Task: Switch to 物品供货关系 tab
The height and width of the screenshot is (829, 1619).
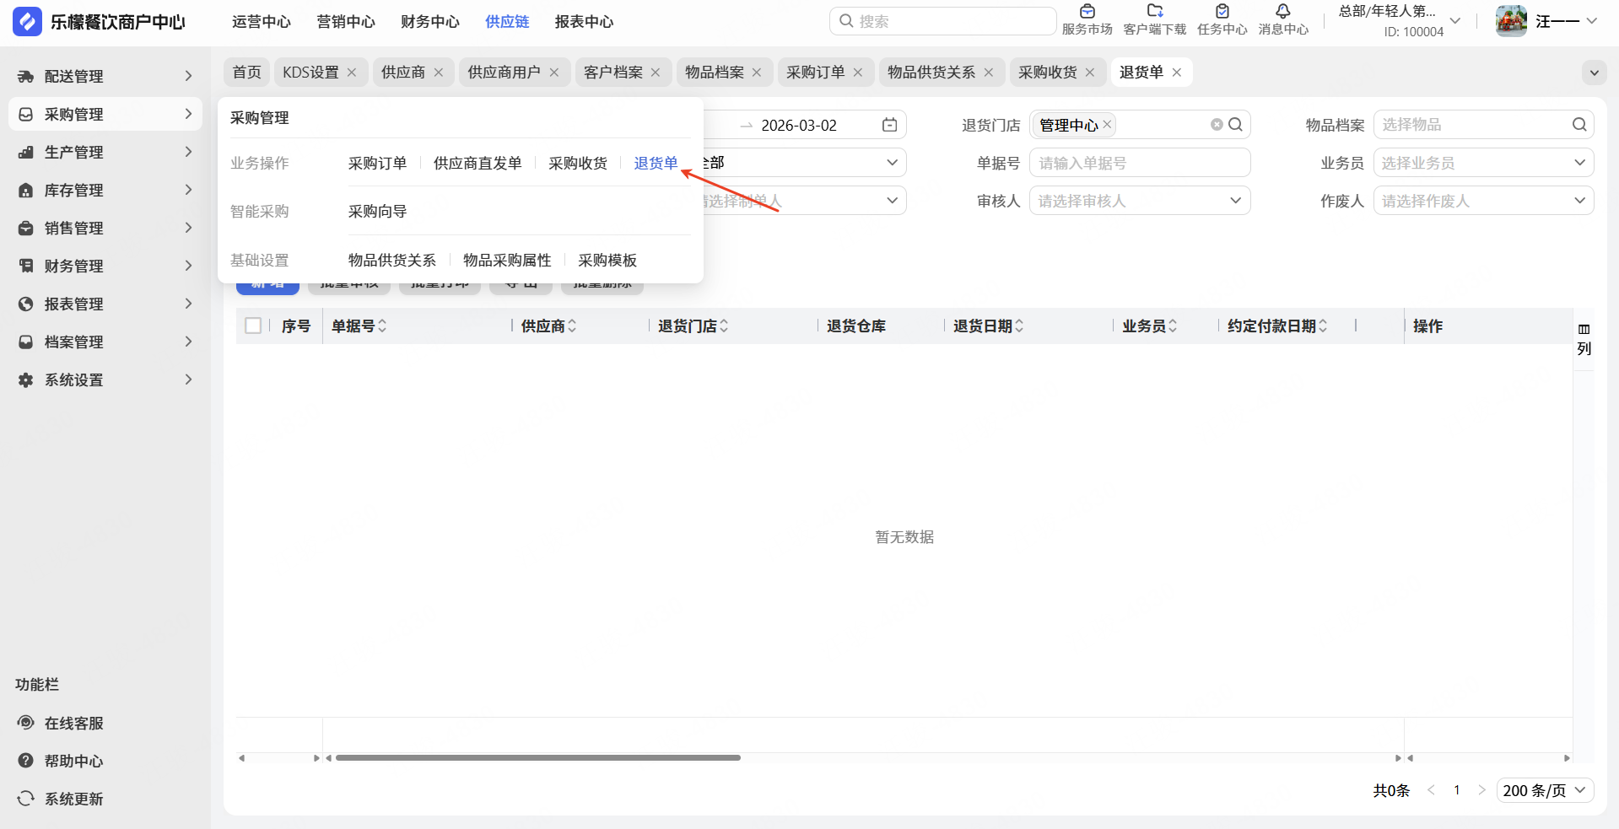Action: click(x=931, y=73)
